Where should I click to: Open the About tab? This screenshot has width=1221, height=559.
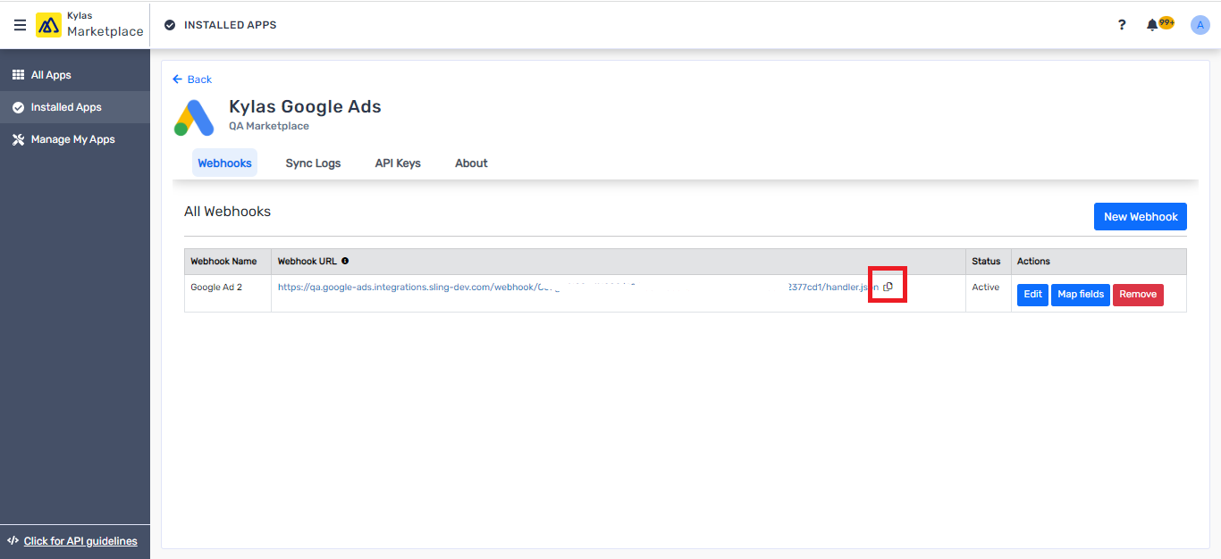point(471,163)
